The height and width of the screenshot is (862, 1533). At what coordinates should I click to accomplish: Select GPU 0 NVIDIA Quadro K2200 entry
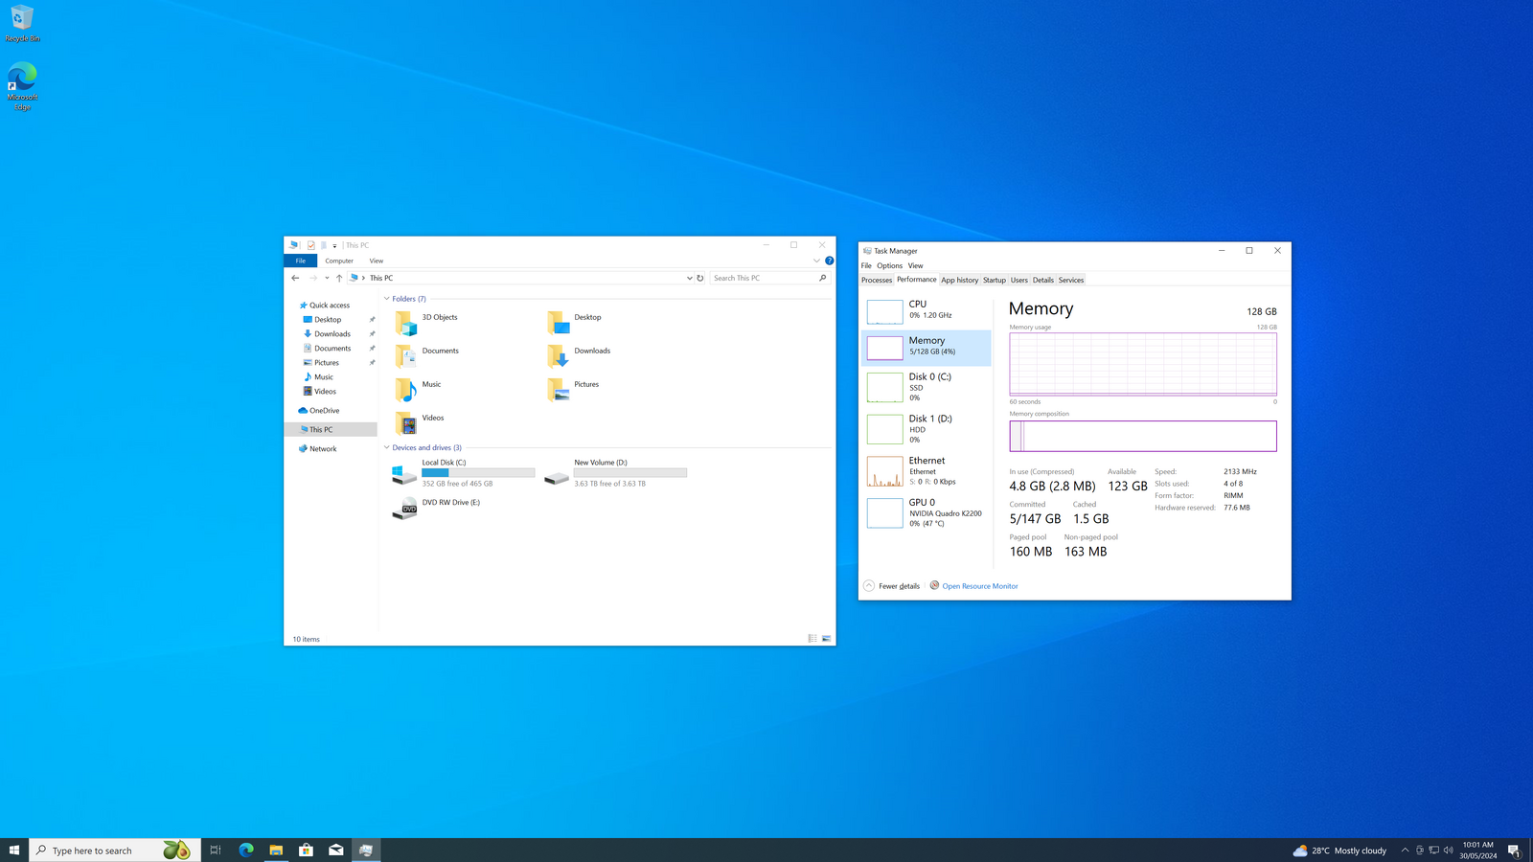click(927, 513)
